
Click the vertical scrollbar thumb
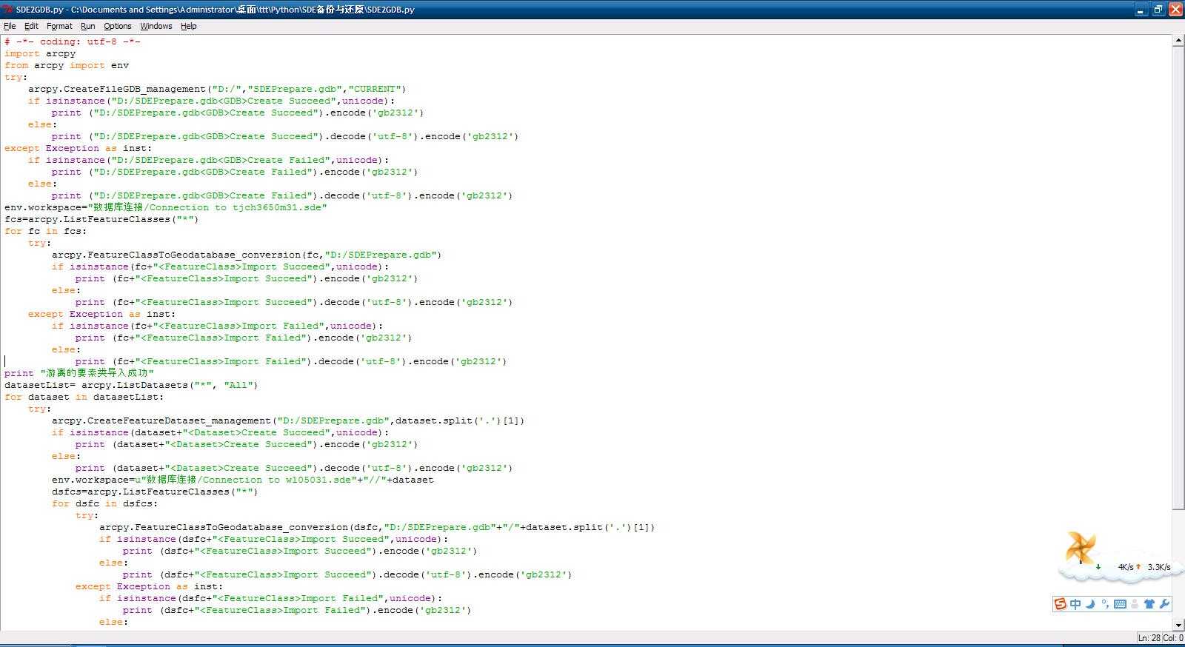click(x=1178, y=278)
